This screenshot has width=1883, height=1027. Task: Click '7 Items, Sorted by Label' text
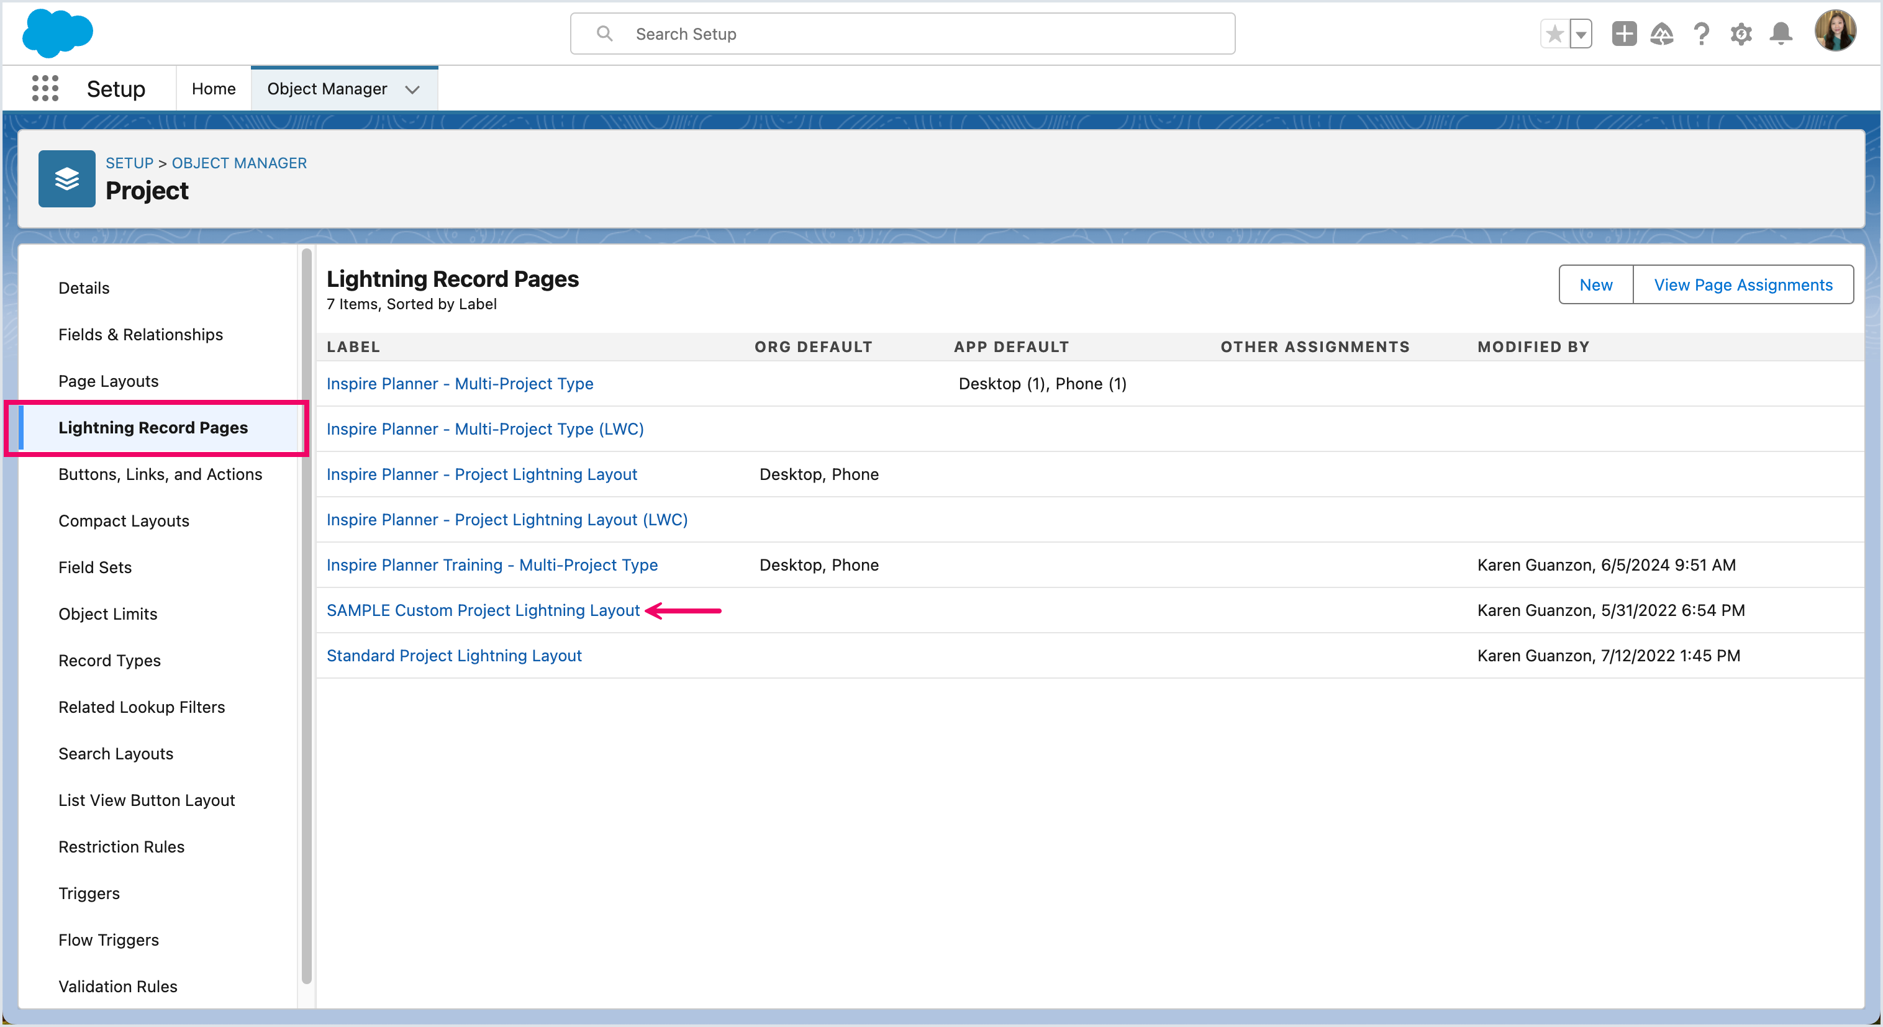[412, 304]
